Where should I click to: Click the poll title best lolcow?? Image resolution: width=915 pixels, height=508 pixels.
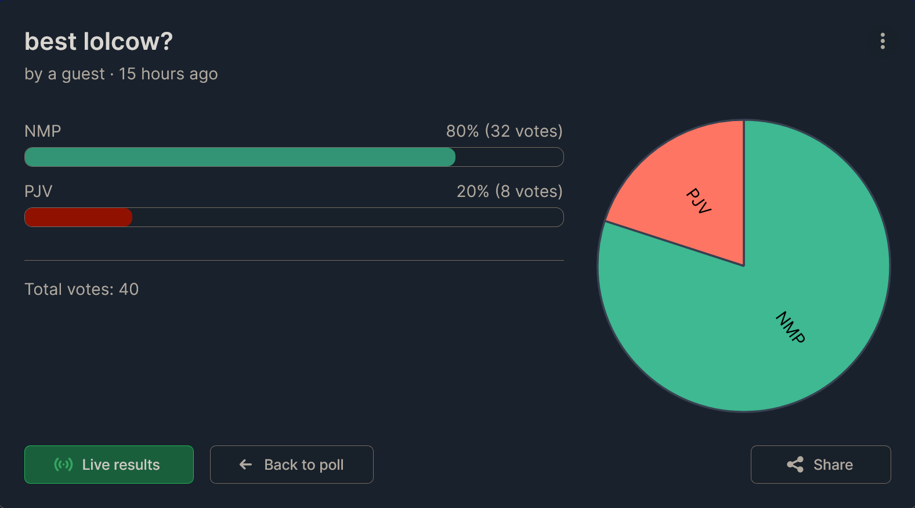[99, 41]
